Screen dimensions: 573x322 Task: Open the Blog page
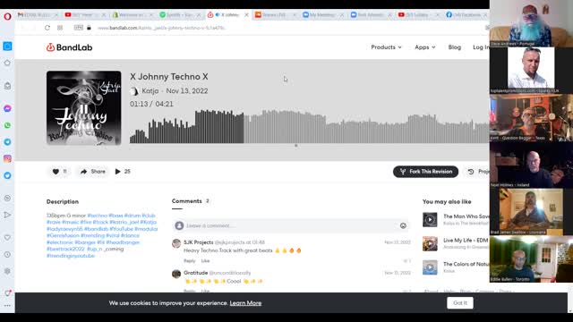455,47
